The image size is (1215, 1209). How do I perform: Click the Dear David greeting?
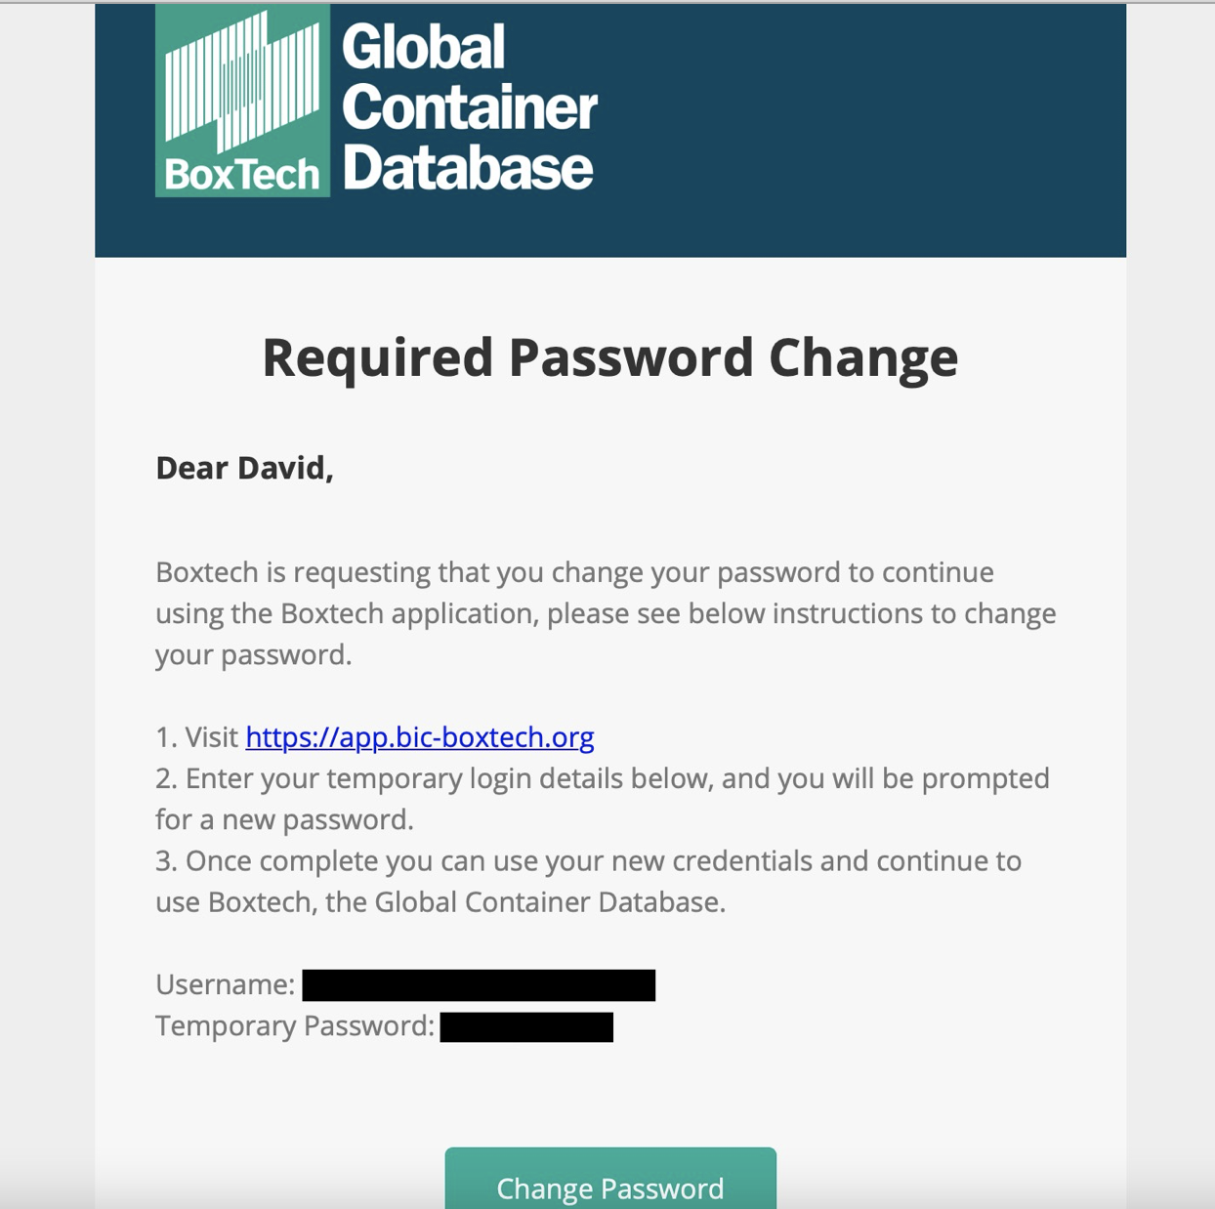[x=244, y=468]
